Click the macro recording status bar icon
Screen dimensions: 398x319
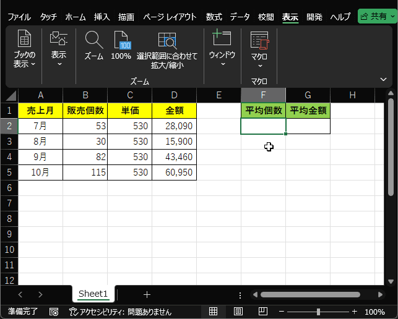pyautogui.click(x=54, y=312)
